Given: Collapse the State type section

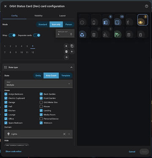Looking at the screenshot, I should click(71, 67).
